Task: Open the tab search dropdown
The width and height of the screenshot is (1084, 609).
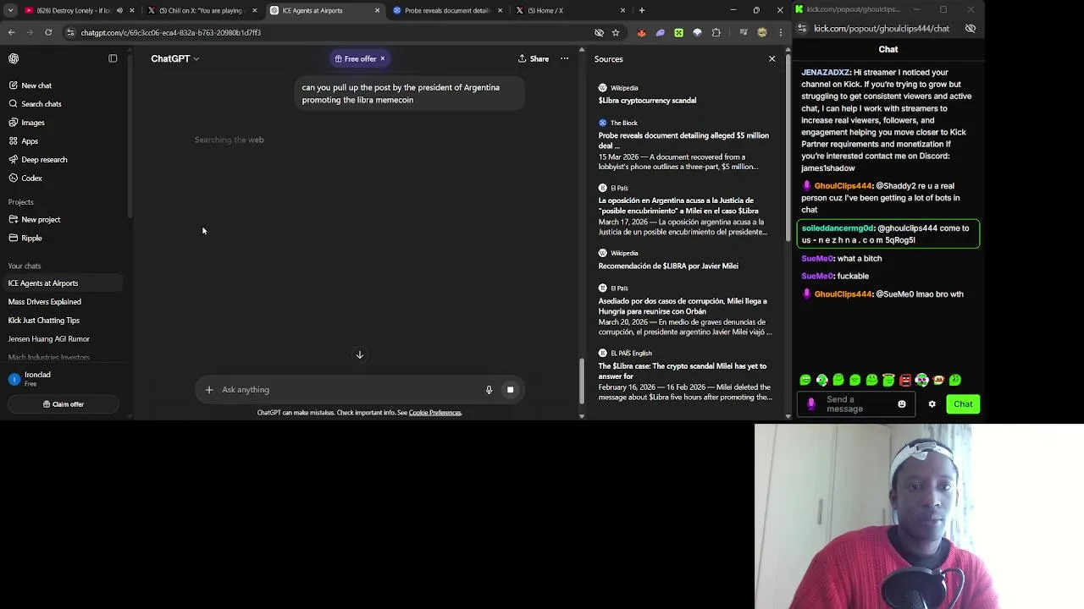Action: [x=8, y=10]
